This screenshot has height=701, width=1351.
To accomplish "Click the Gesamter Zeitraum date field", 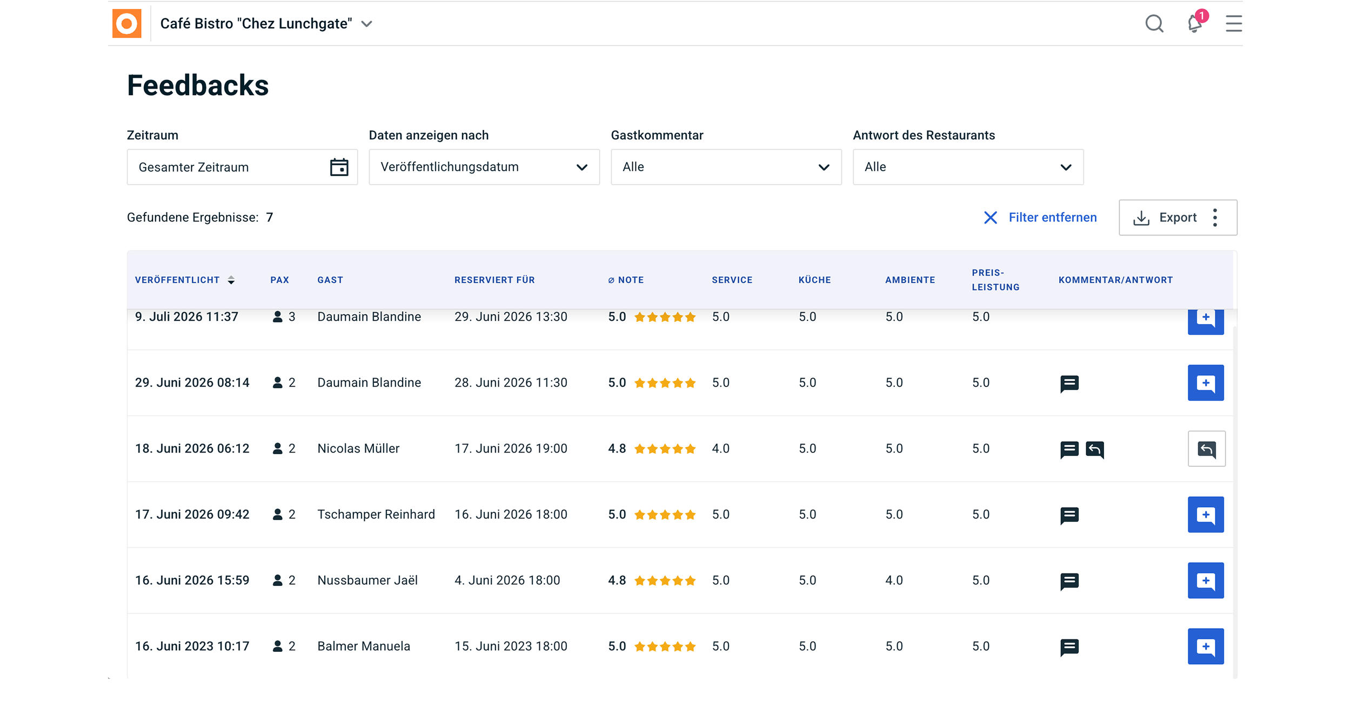I will point(242,167).
